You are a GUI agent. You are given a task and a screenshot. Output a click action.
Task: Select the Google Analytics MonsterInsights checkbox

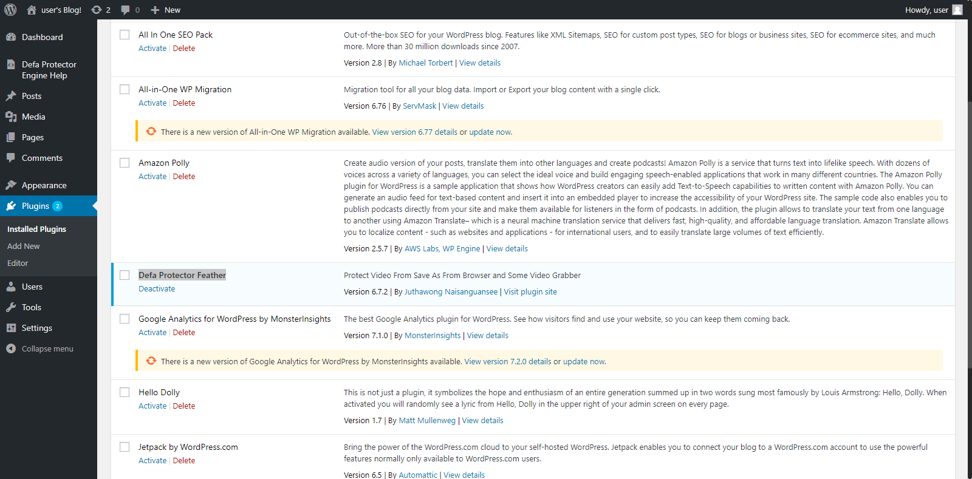[125, 319]
